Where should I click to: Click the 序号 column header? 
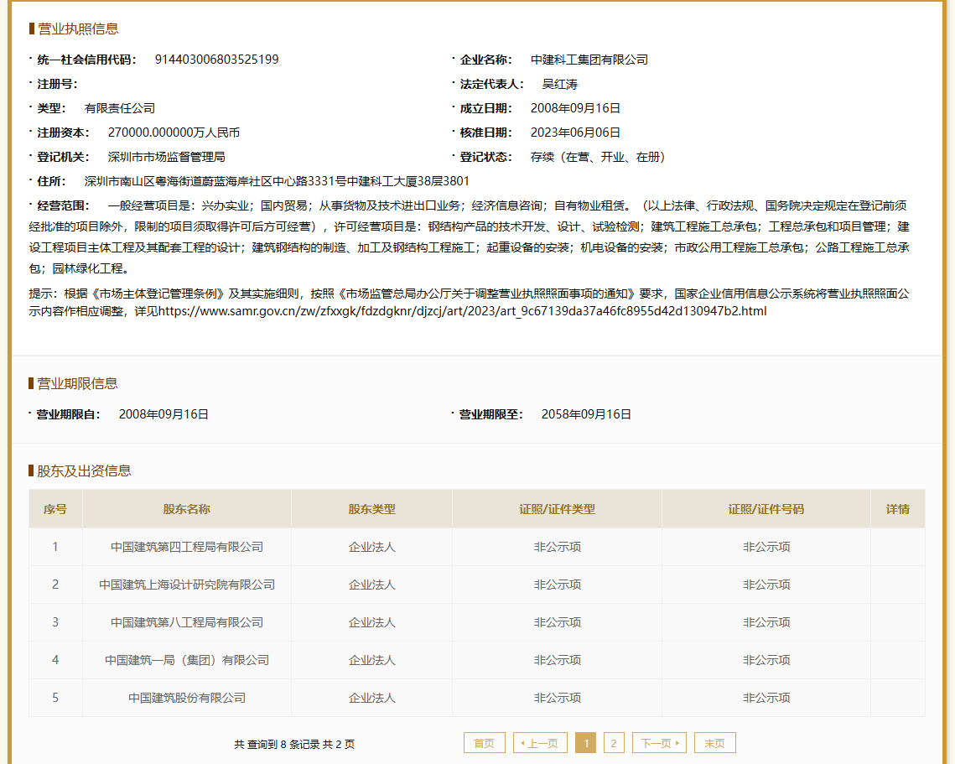pos(55,509)
